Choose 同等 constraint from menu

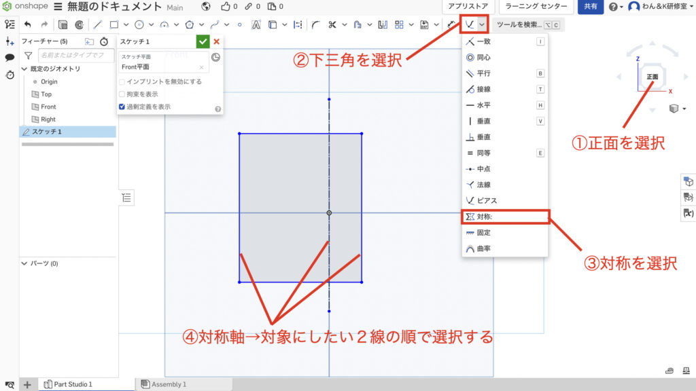[505, 153]
